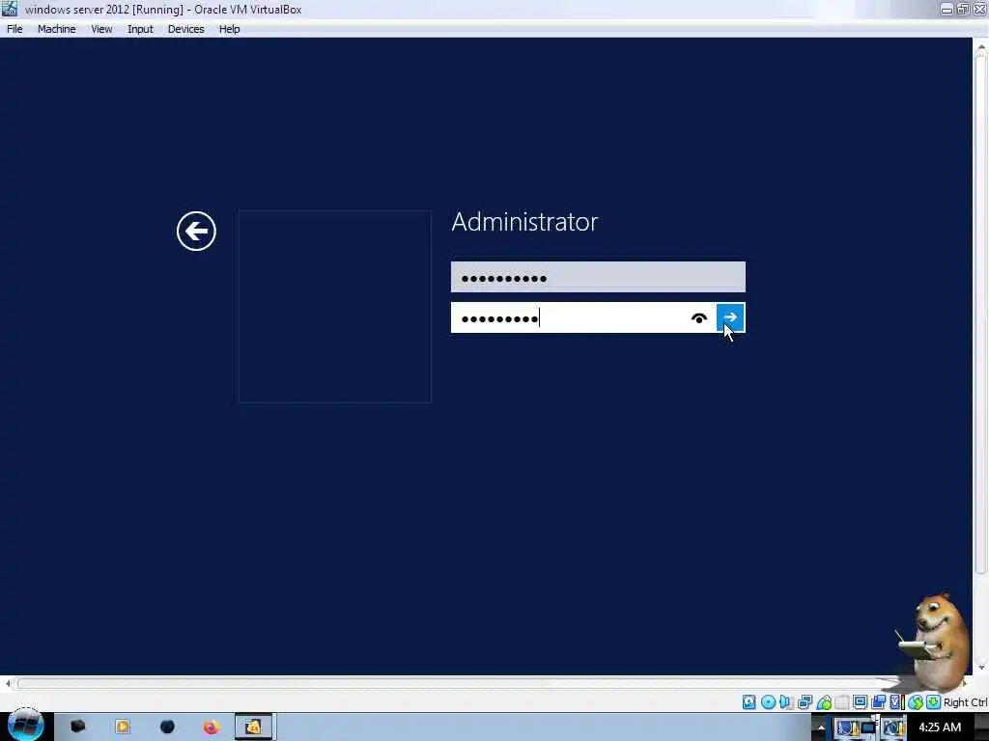Click the keyboard capture green arrow icon
Screen dimensions: 989x741
(934, 702)
